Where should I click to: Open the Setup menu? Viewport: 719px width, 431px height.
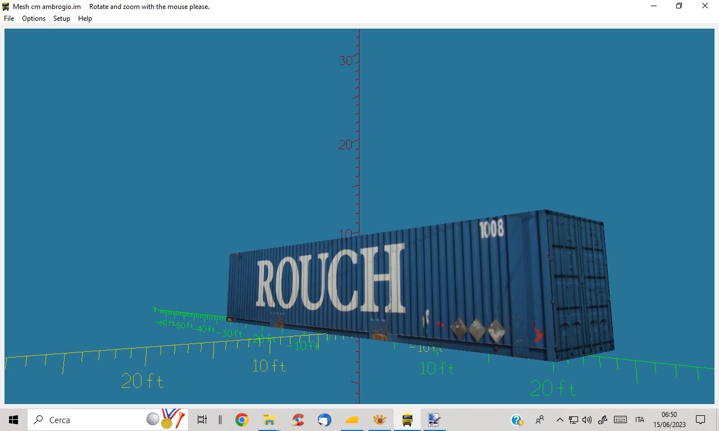(62, 19)
